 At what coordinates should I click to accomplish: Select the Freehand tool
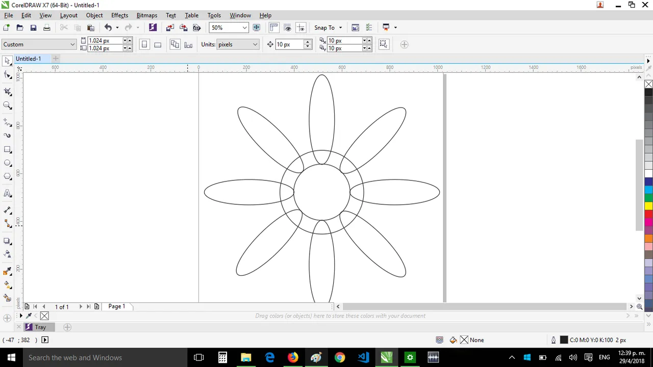7,122
